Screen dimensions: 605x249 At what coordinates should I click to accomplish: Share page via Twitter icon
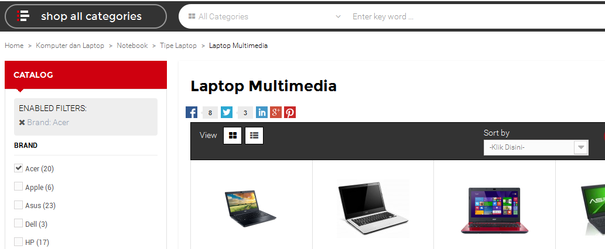pyautogui.click(x=227, y=112)
